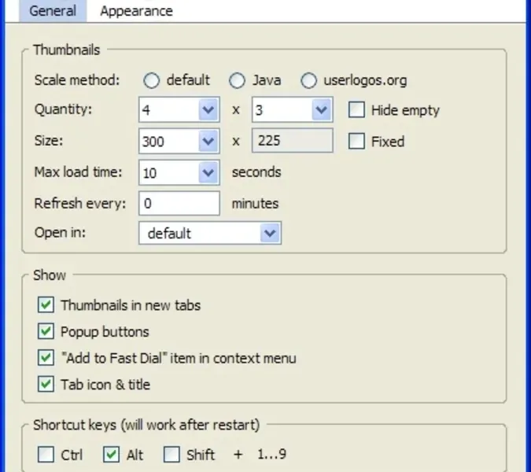
Task: Disable the Popup buttons option
Action: 46,331
